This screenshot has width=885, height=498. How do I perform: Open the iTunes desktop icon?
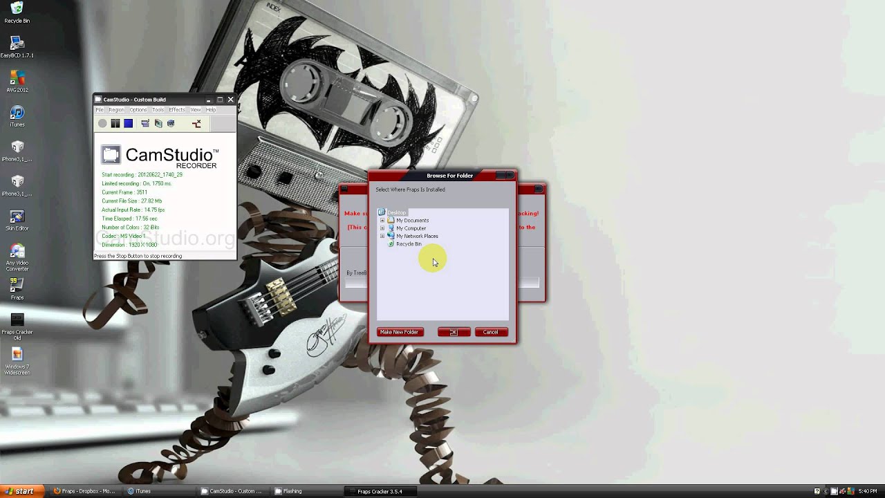click(17, 116)
